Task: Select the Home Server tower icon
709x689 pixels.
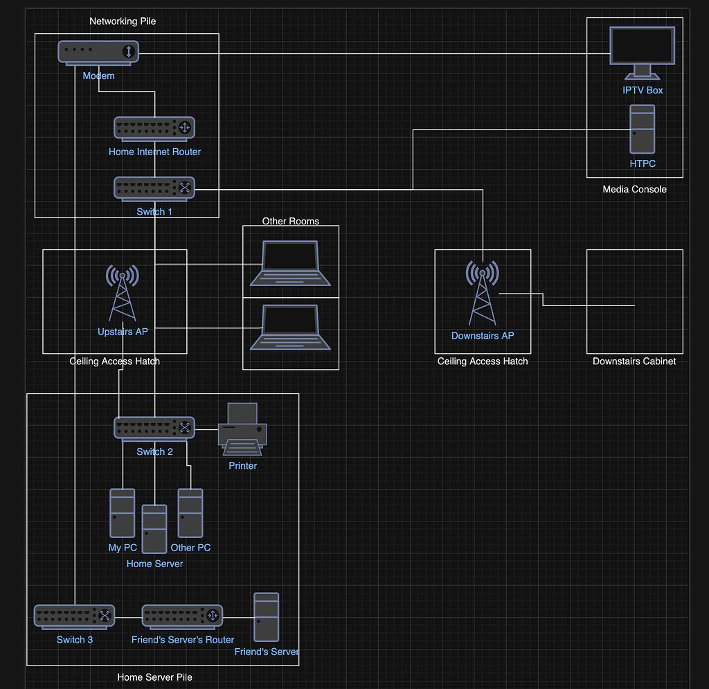Action: point(154,529)
